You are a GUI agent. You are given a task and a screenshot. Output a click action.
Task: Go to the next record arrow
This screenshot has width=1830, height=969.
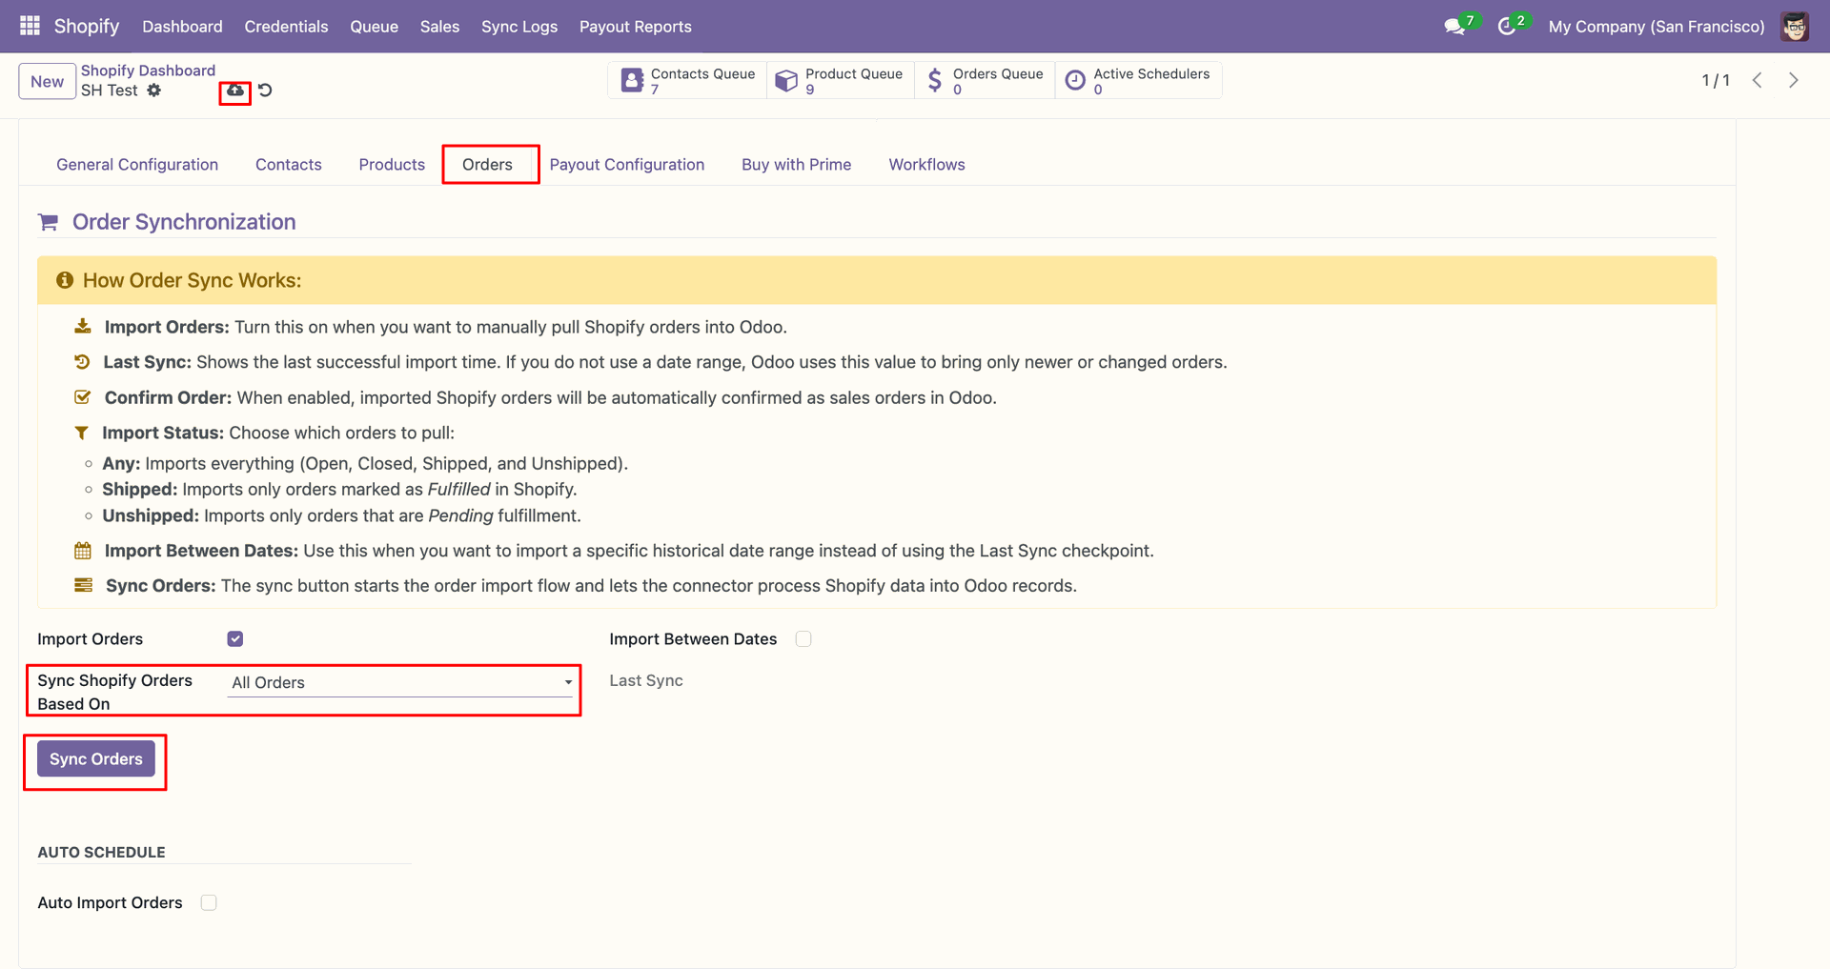[1794, 81]
